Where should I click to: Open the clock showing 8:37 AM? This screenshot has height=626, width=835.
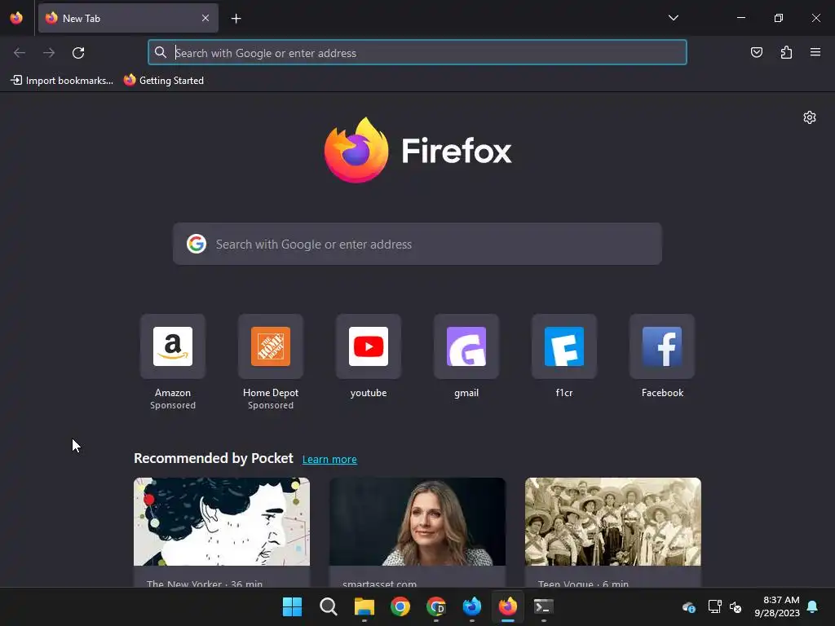point(777,606)
